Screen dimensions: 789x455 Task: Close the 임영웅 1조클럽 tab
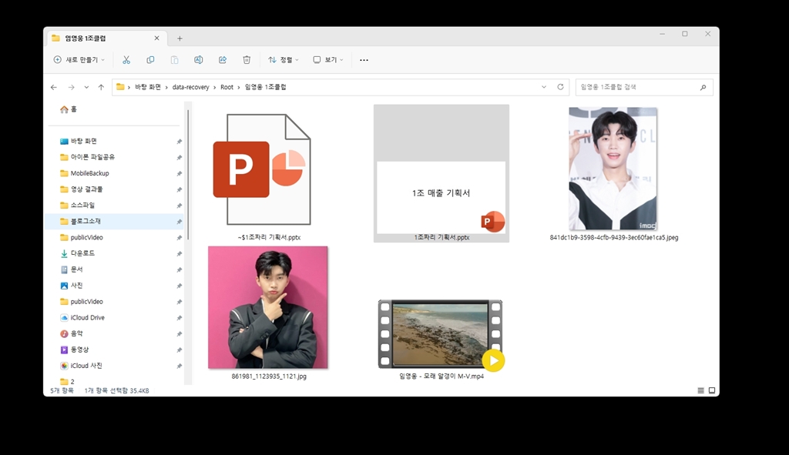(x=156, y=38)
